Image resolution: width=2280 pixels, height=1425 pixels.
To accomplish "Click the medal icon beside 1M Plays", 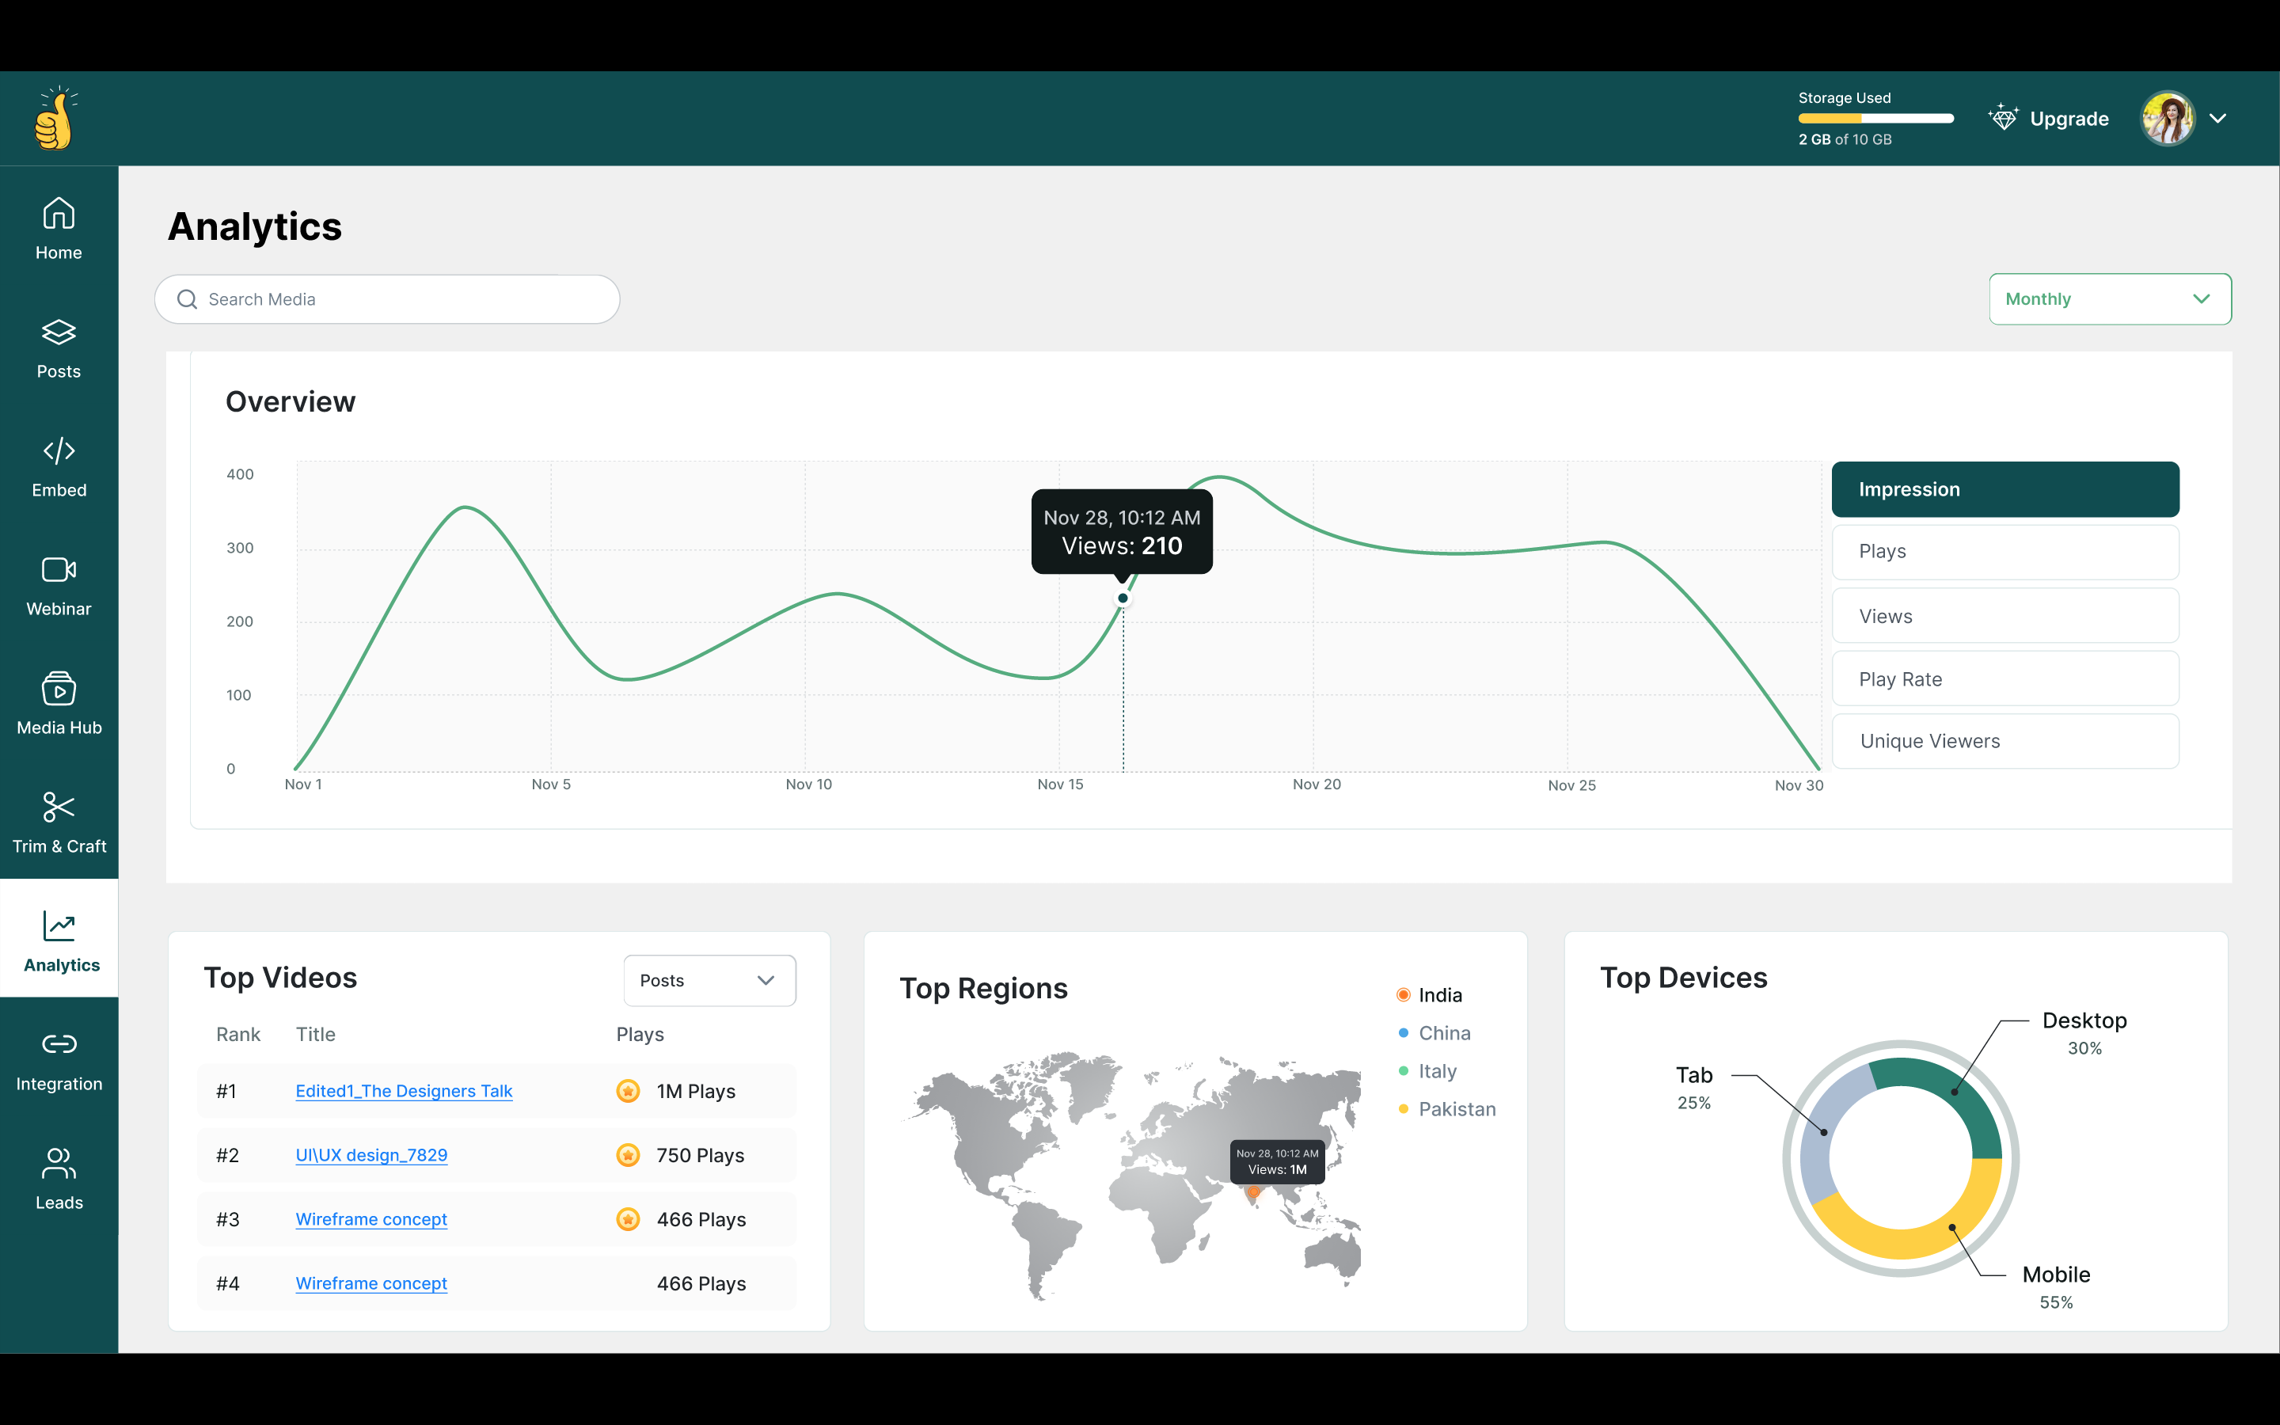I will coord(628,1090).
